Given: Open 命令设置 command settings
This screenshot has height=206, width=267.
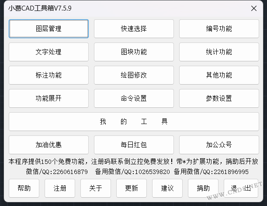Looking at the screenshot, I should [x=134, y=98].
